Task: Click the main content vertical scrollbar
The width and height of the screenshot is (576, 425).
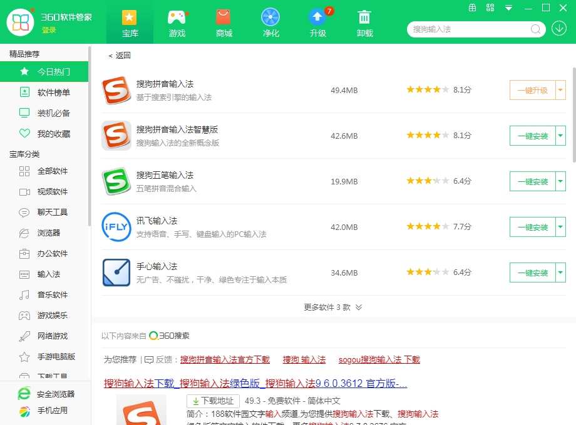Action: pyautogui.click(x=574, y=115)
